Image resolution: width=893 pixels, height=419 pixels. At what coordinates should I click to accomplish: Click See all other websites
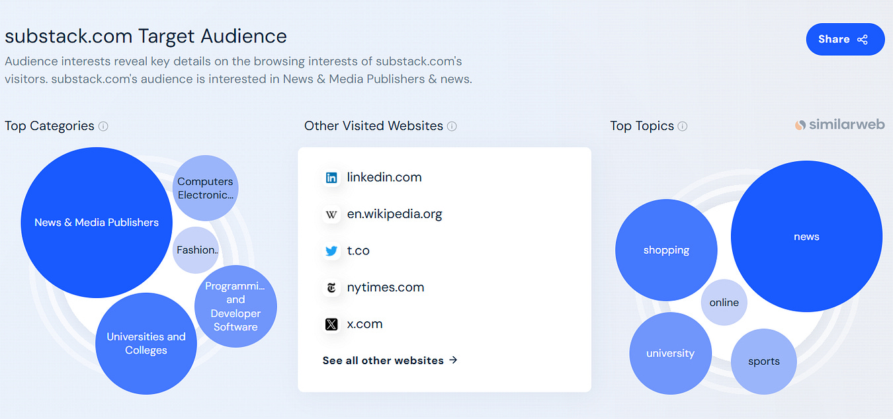click(x=390, y=360)
